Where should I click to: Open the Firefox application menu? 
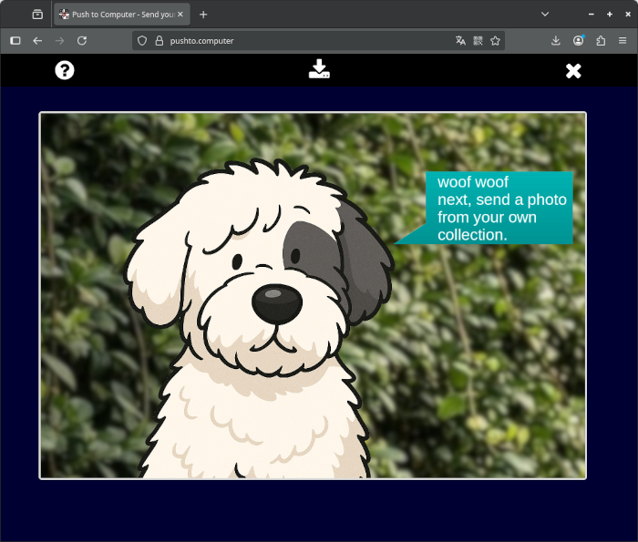point(623,41)
